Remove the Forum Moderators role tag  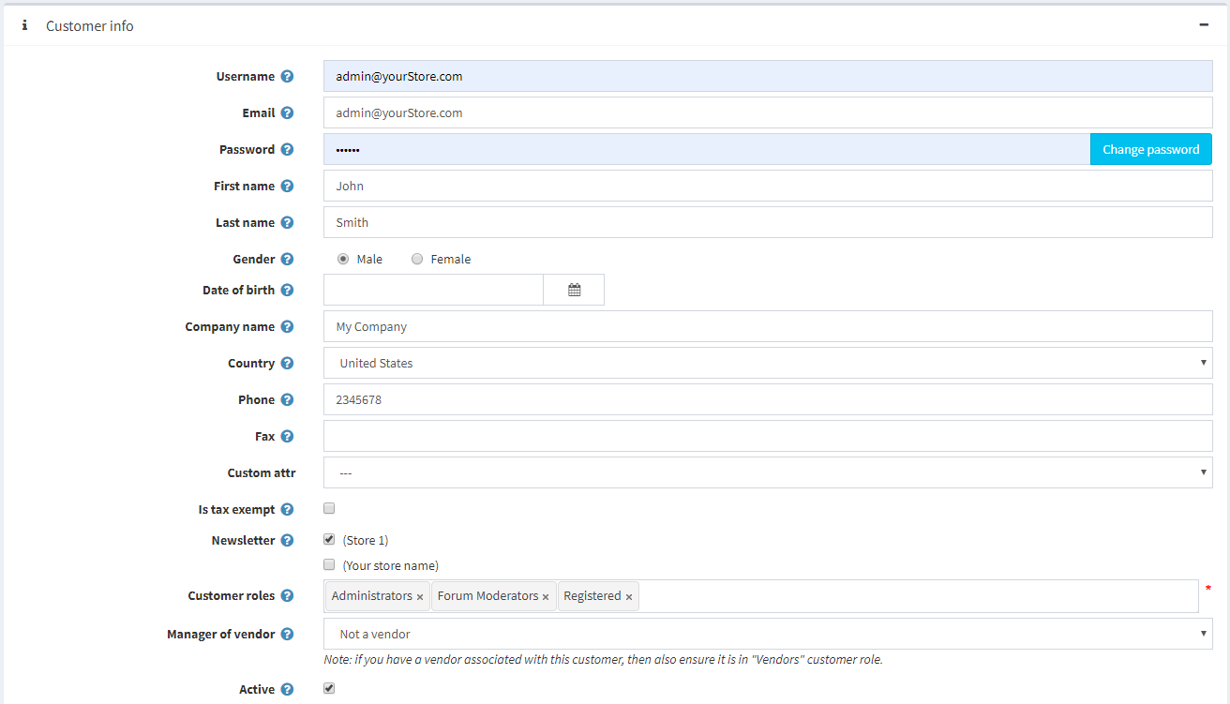[546, 597]
